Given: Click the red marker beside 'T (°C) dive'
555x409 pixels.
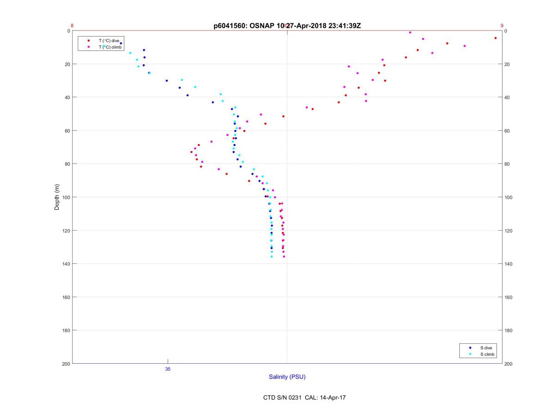Looking at the screenshot, I should [89, 41].
